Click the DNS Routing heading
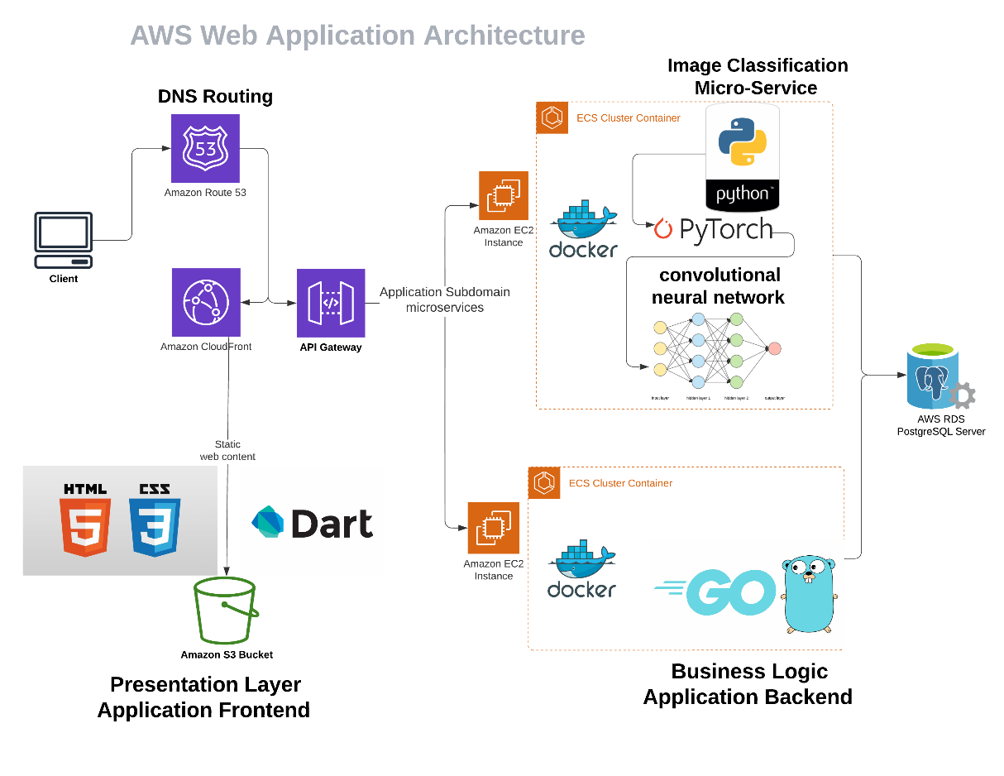This screenshot has width=1004, height=776. tap(214, 96)
